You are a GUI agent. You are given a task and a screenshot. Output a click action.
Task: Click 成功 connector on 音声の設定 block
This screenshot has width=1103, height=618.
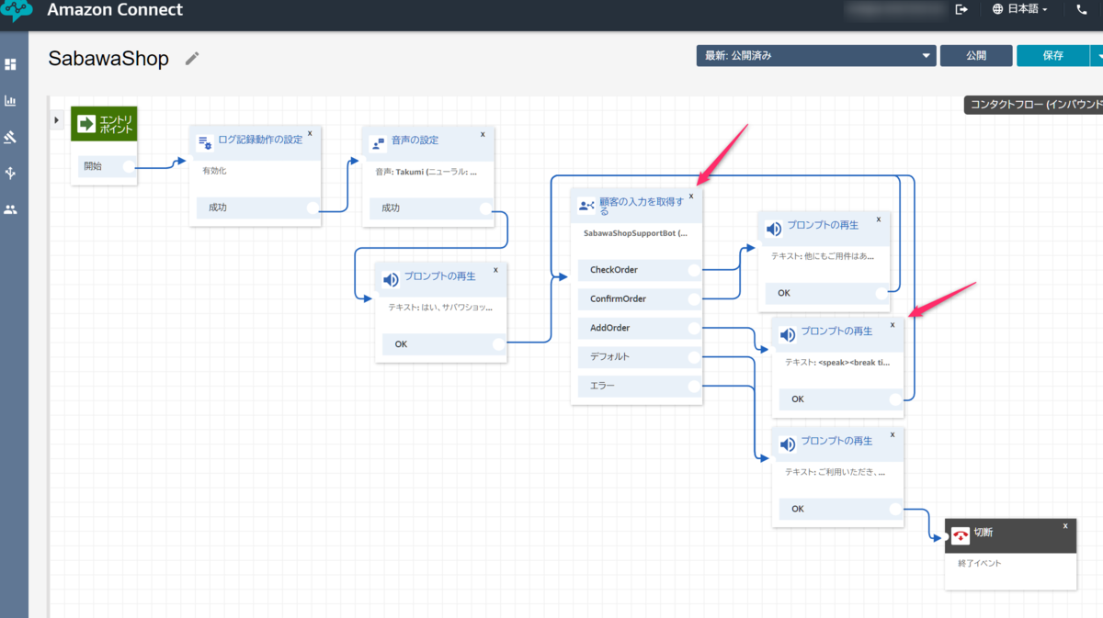(485, 208)
